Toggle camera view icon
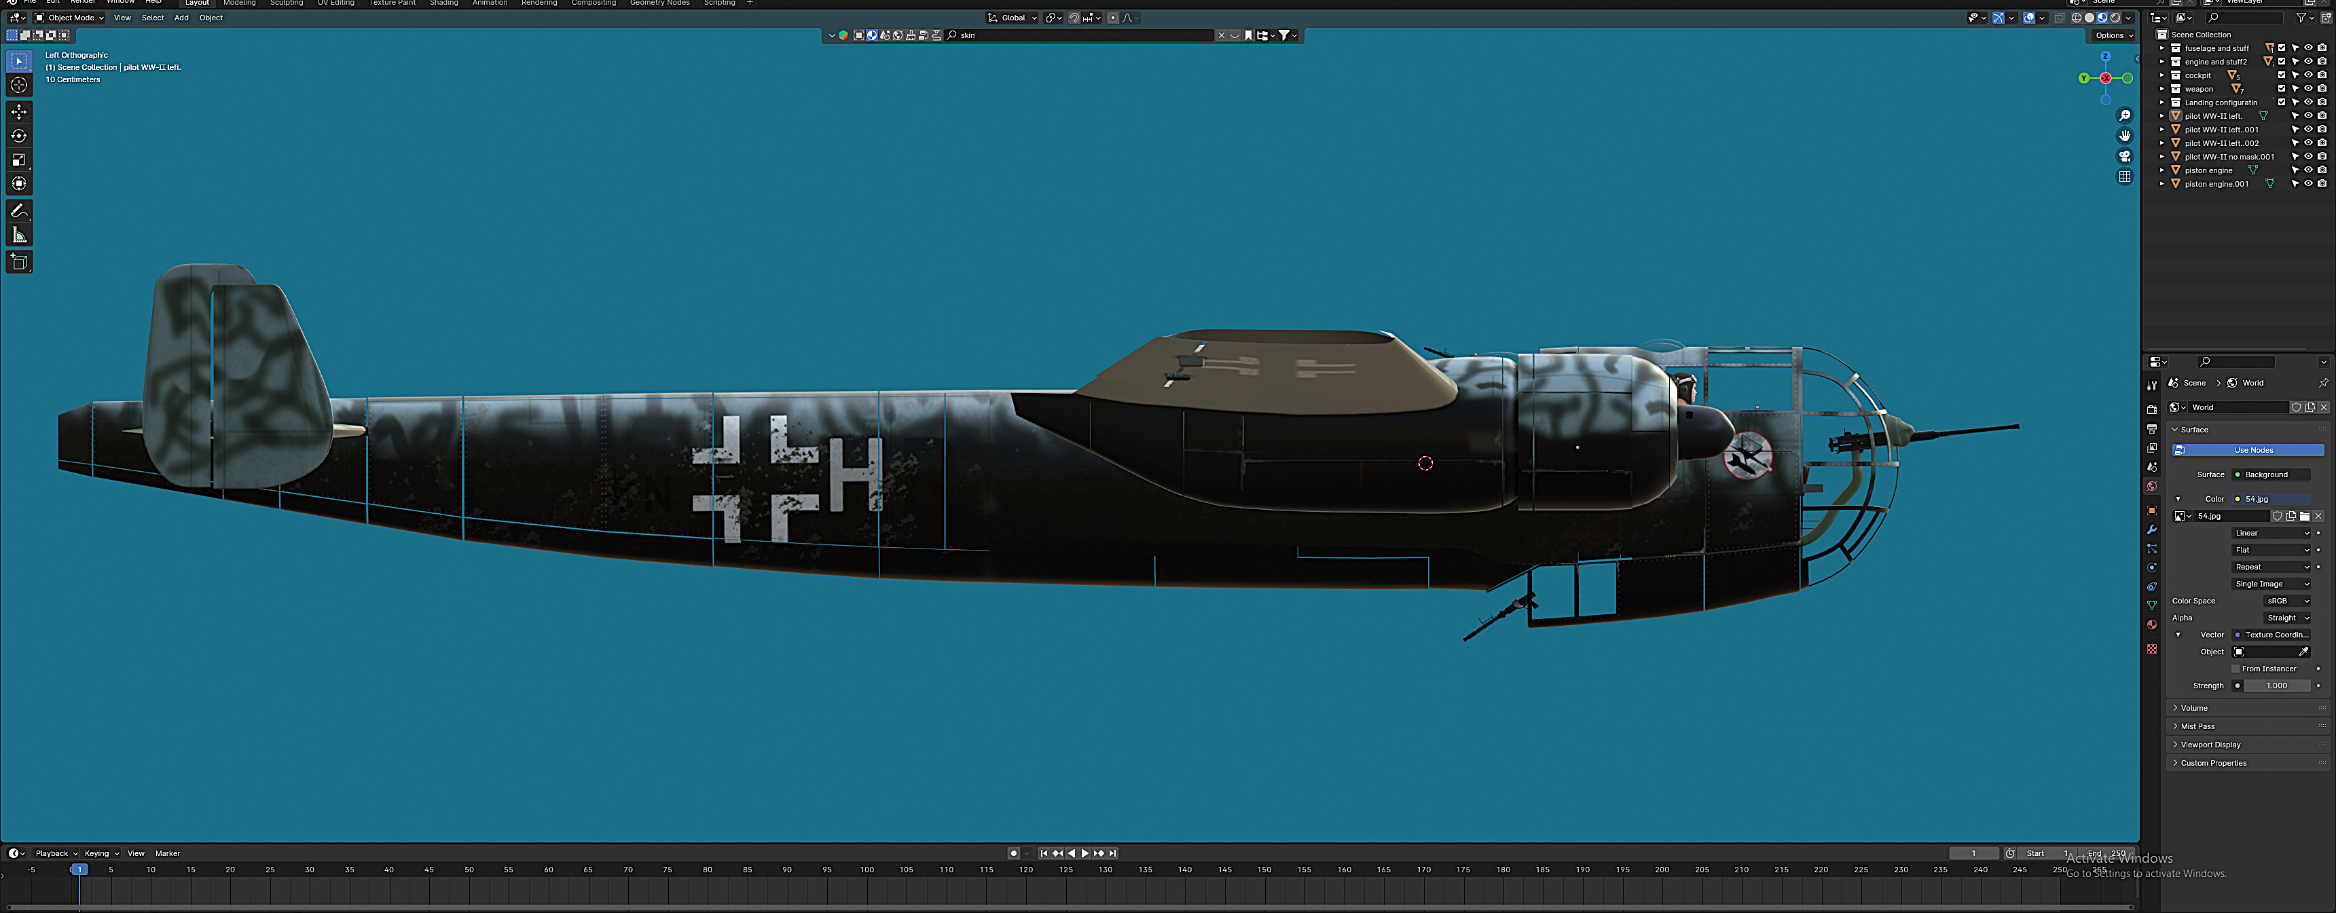The image size is (2336, 913). click(2124, 156)
